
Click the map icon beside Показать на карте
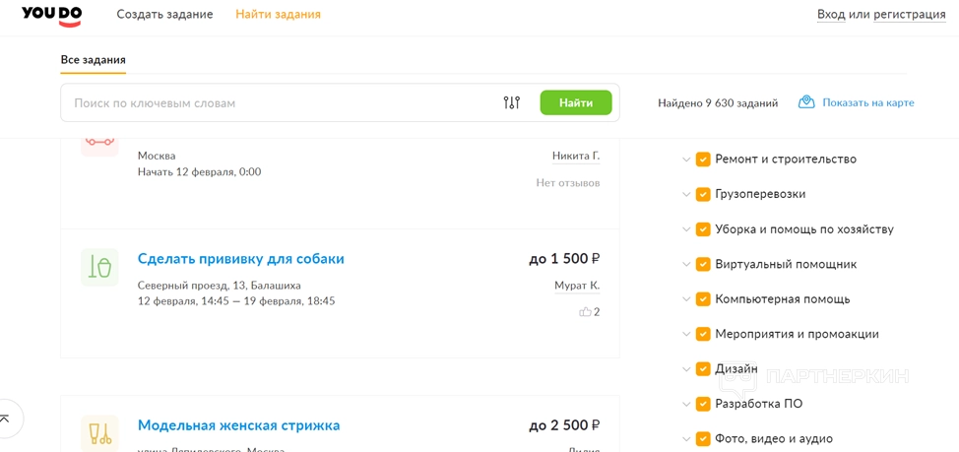806,102
